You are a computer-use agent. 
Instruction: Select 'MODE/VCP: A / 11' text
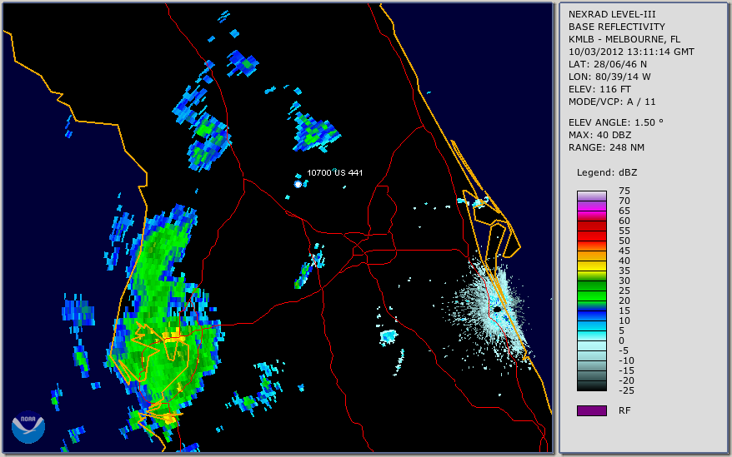click(x=612, y=102)
